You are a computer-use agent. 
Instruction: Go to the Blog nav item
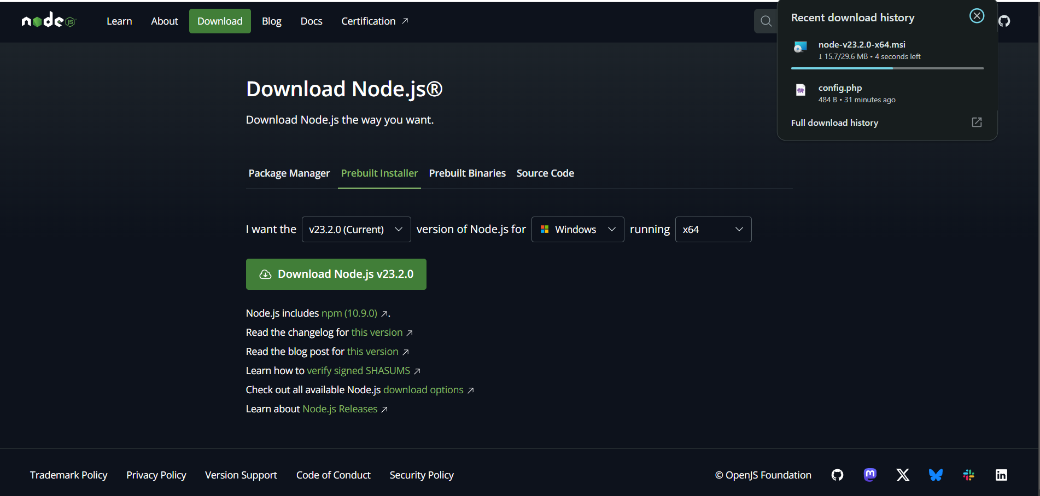(x=272, y=21)
